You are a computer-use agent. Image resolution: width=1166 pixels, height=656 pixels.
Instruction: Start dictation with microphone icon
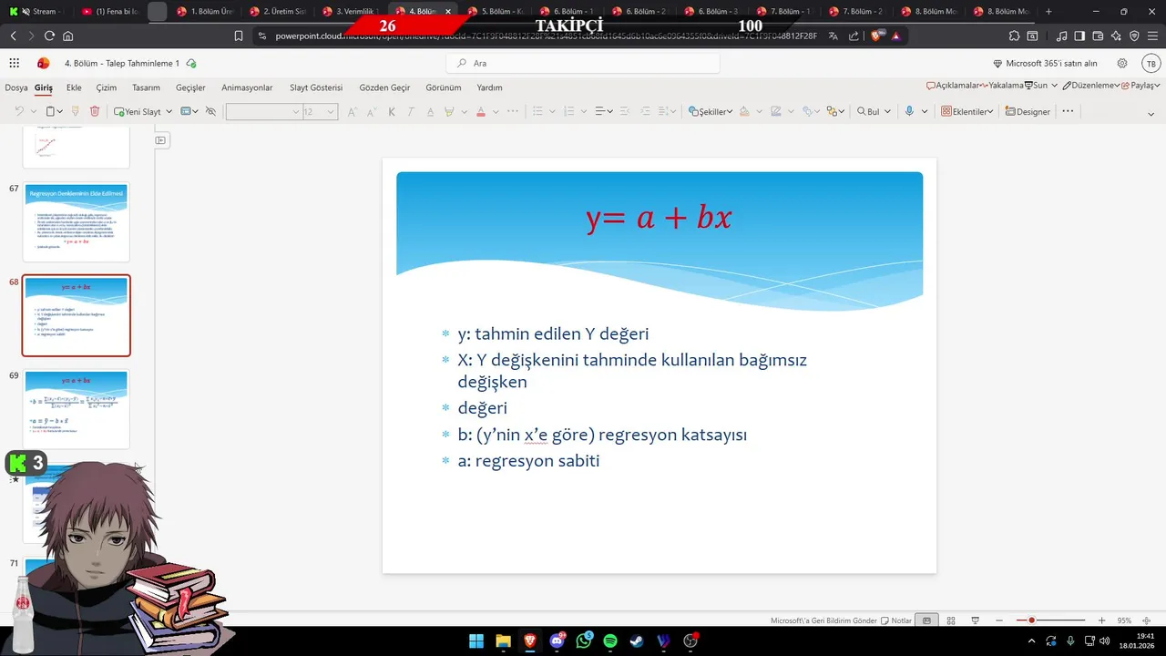pyautogui.click(x=909, y=111)
